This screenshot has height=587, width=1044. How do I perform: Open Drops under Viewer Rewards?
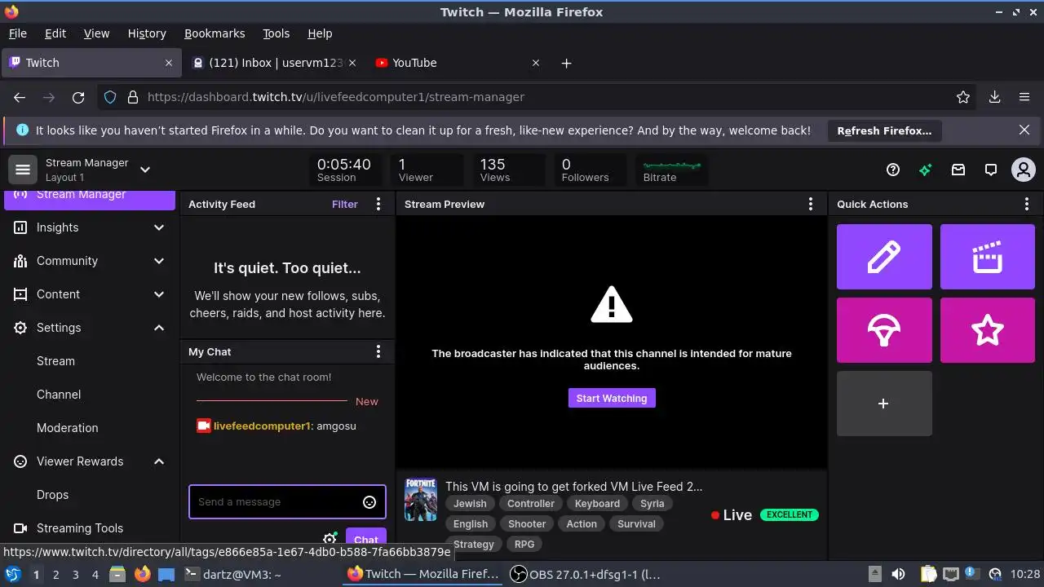[x=52, y=495]
